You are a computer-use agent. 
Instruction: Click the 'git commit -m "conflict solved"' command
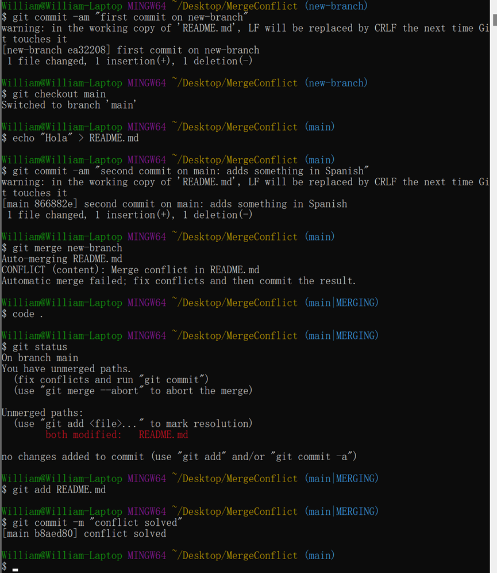point(98,522)
